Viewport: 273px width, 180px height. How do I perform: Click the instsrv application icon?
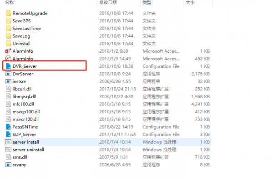[x=8, y=81]
